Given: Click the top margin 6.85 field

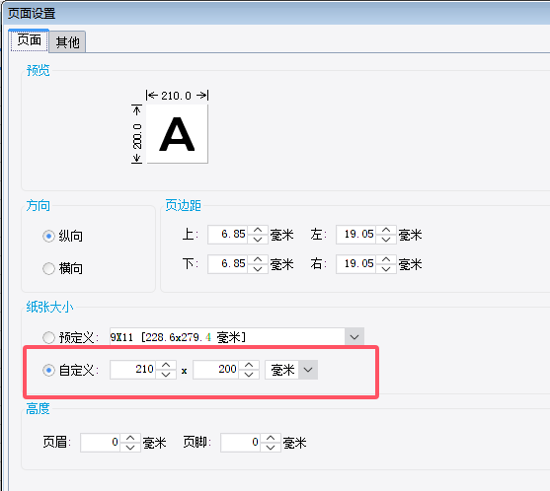Looking at the screenshot, I should click(x=228, y=235).
